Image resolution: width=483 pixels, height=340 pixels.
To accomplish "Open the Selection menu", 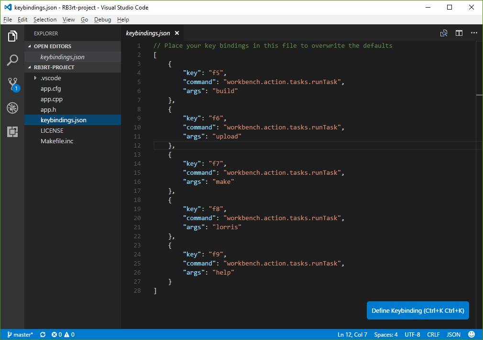I will pyautogui.click(x=45, y=20).
